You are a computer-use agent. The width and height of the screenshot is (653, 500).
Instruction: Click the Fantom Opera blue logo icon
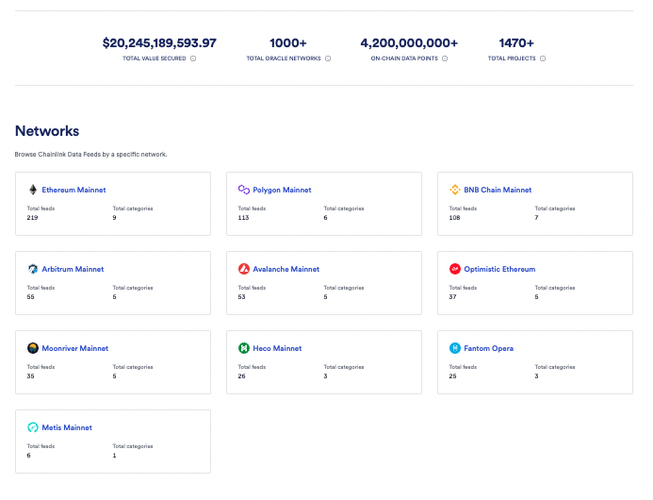455,348
